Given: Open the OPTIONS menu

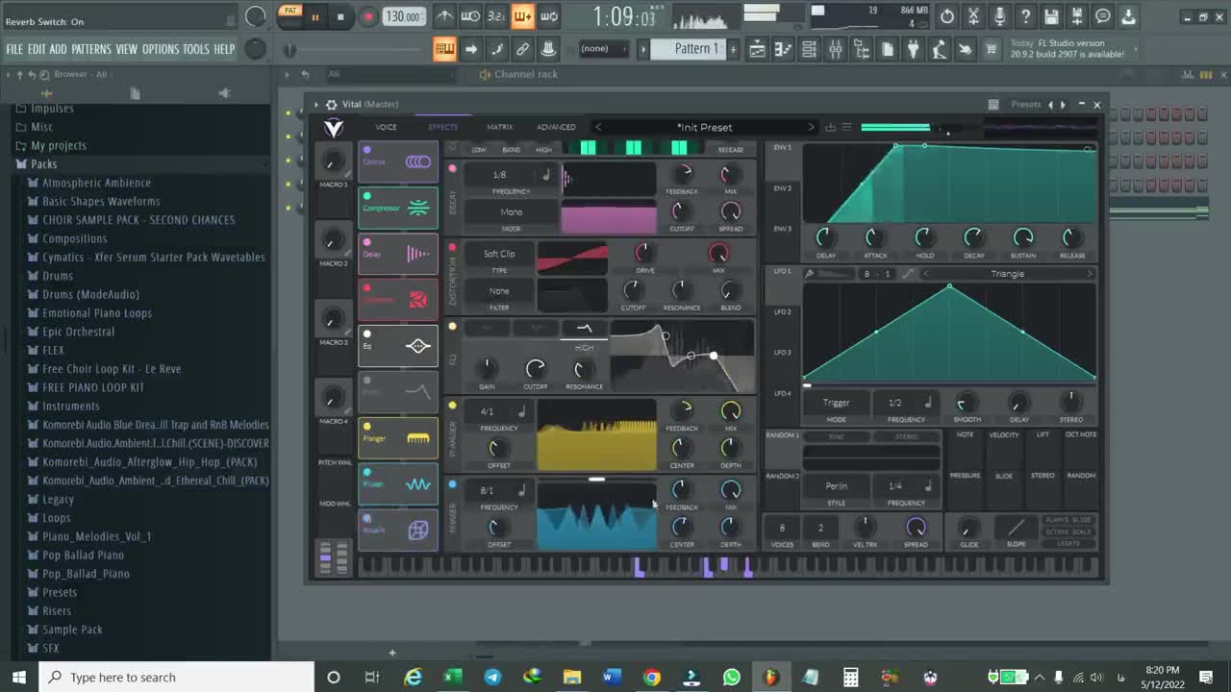Looking at the screenshot, I should 161,49.
